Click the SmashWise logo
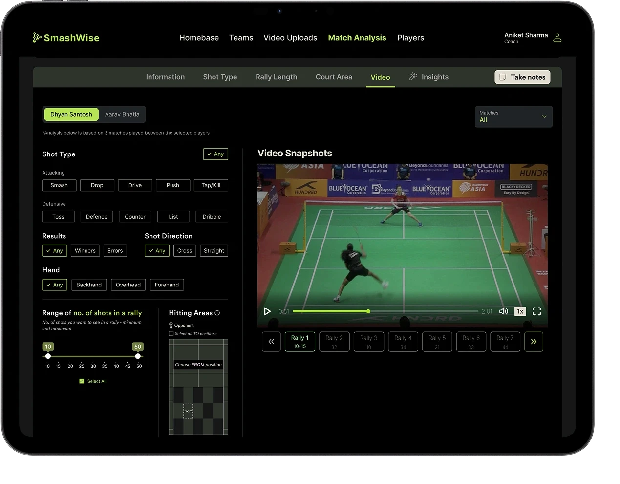This screenshot has height=484, width=620. [66, 38]
